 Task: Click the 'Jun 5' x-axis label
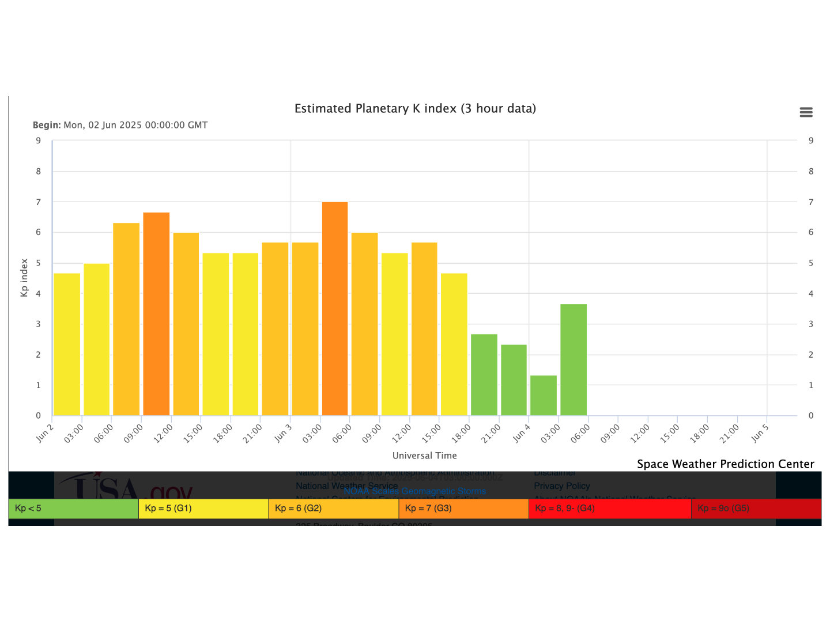click(759, 433)
